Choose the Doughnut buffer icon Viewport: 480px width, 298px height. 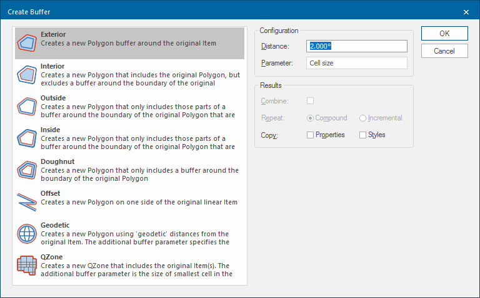pyautogui.click(x=27, y=170)
